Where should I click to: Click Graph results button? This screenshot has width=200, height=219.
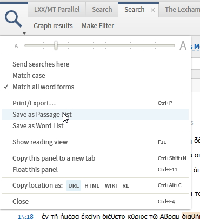(53, 26)
